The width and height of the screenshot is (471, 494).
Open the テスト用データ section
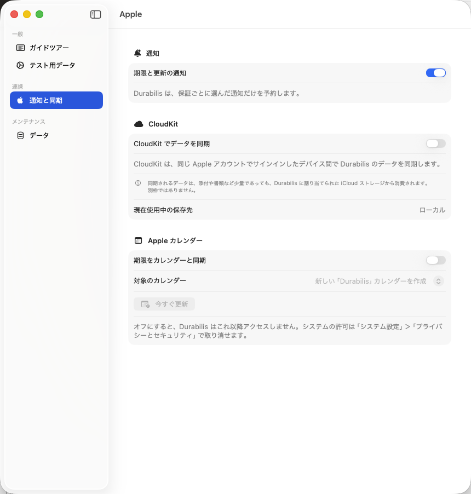point(56,65)
